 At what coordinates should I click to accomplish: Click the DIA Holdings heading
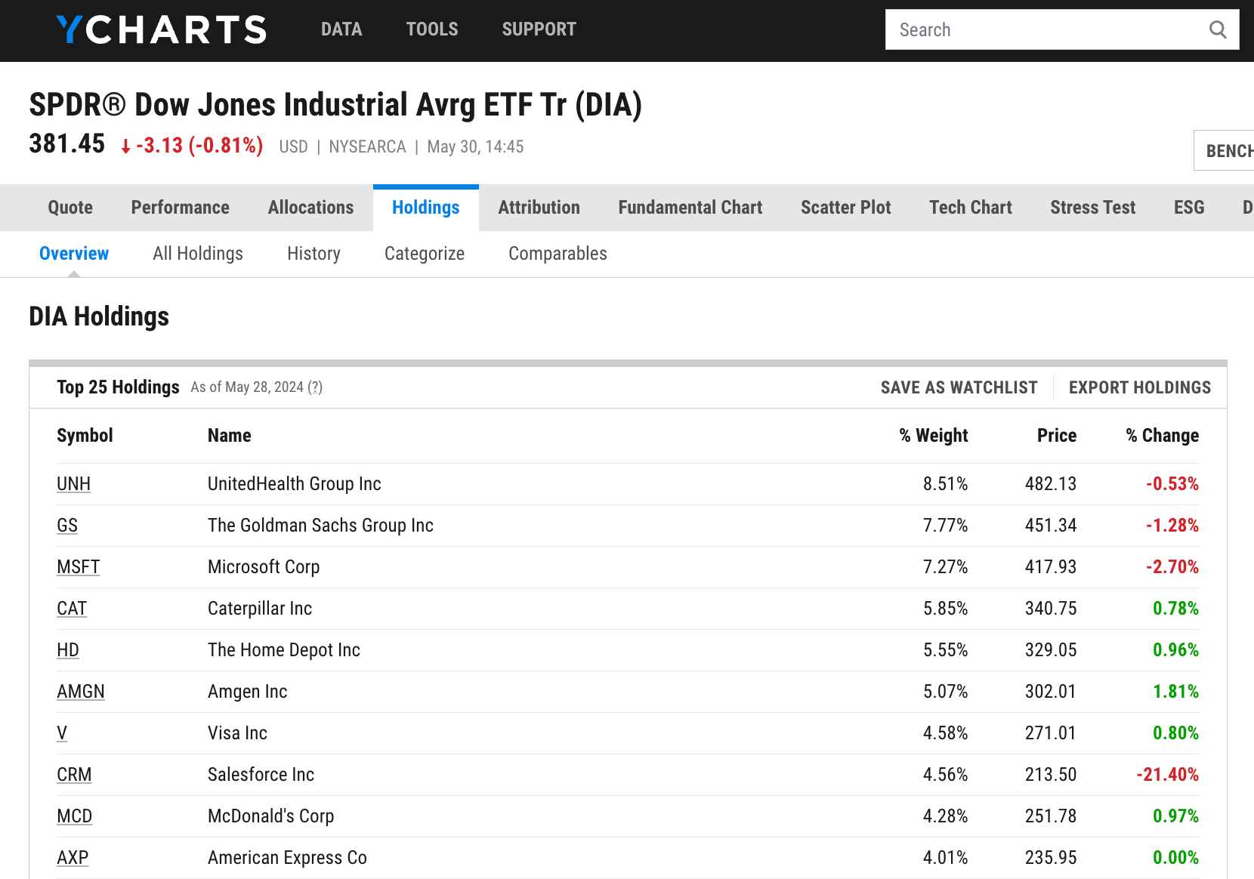[99, 316]
